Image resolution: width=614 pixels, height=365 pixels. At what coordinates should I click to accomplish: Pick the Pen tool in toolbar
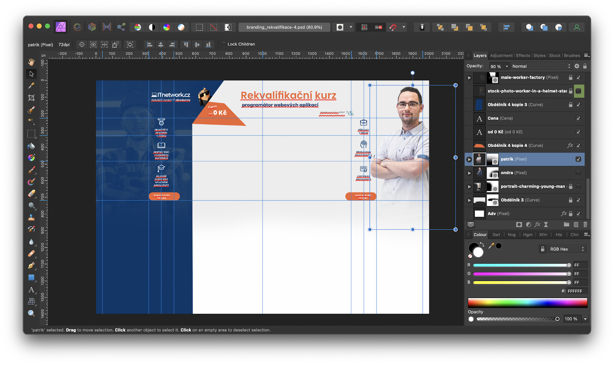[x=31, y=265]
